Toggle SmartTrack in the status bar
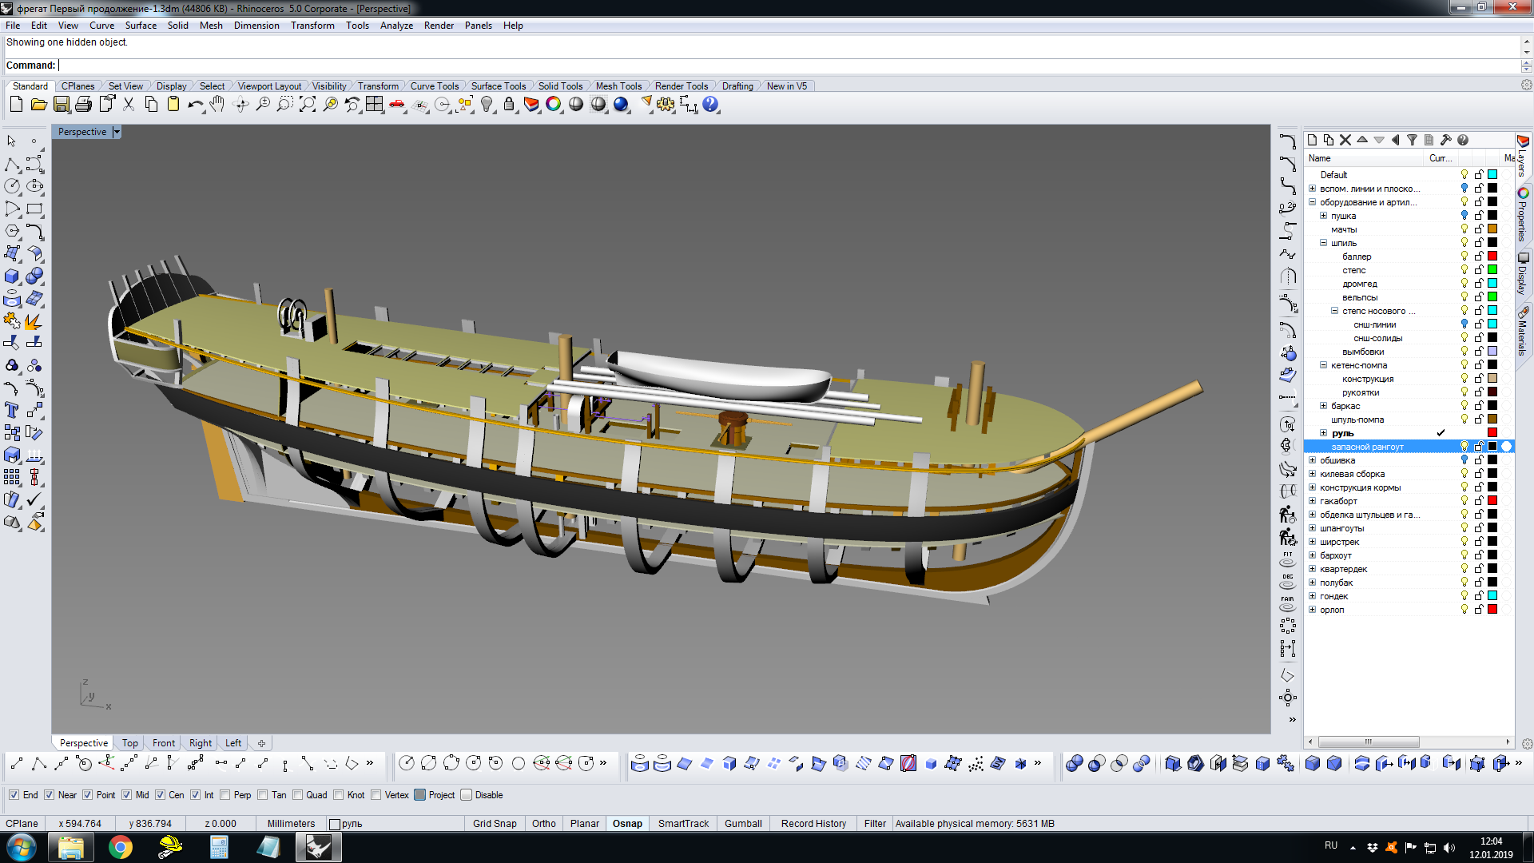Image resolution: width=1534 pixels, height=863 pixels. click(x=683, y=824)
